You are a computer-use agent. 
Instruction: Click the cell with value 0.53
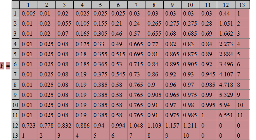(118, 64)
